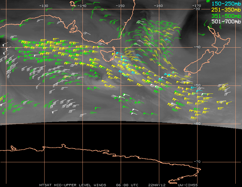This screenshot has height=187, width=242.
Task: Click the -60 latitude label
Action: tap(197, 123)
